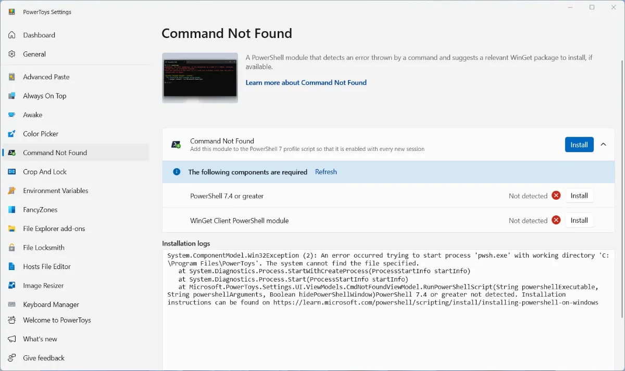Collapse the Command Not Found card chevron
Screen dimensions: 625x371
(604, 145)
